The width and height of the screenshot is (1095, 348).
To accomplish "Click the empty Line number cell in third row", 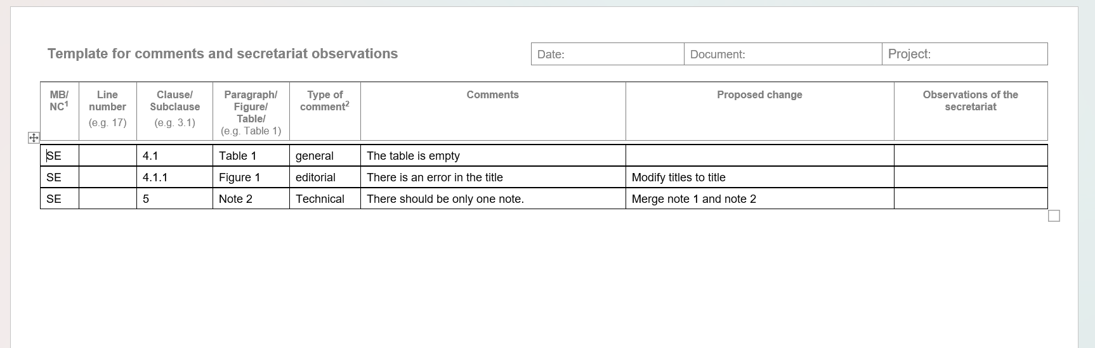I will [108, 199].
